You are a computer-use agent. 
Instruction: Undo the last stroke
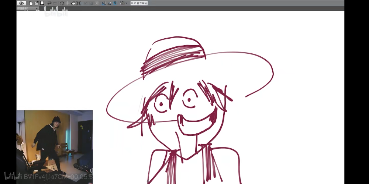tap(49, 3)
